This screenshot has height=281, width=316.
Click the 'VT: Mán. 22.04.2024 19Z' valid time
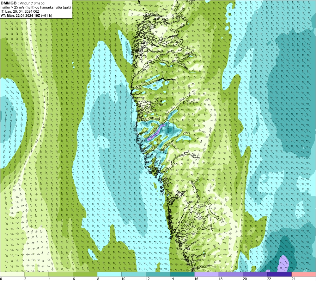[20, 16]
